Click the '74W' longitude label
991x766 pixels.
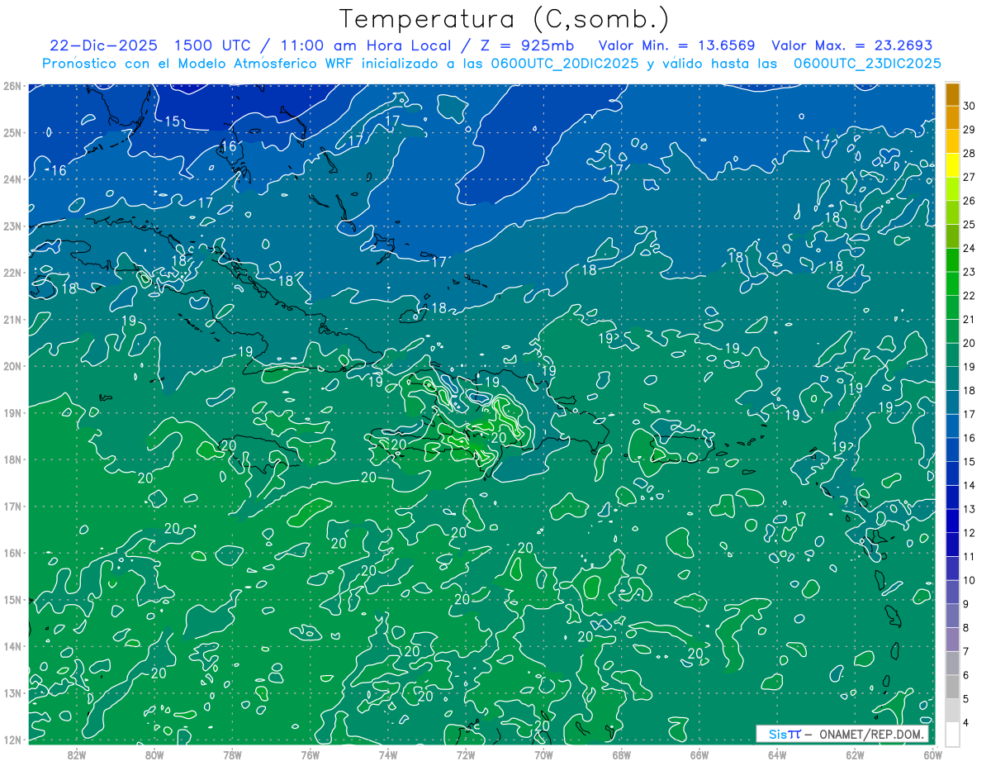pyautogui.click(x=387, y=754)
